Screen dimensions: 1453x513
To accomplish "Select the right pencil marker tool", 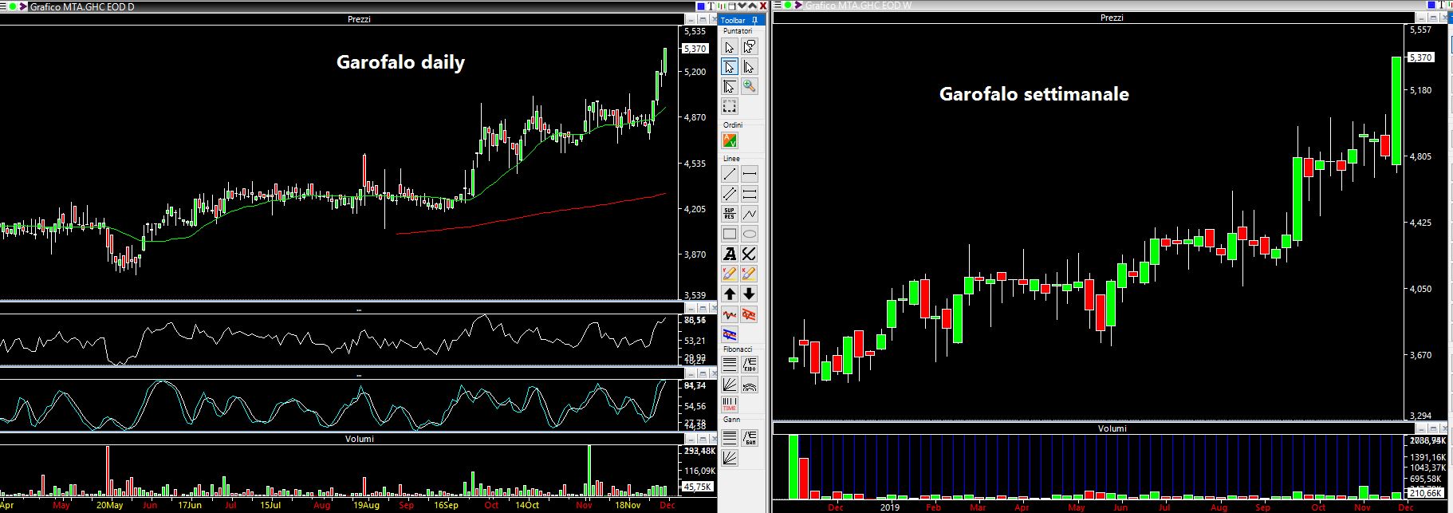I will coord(749,273).
